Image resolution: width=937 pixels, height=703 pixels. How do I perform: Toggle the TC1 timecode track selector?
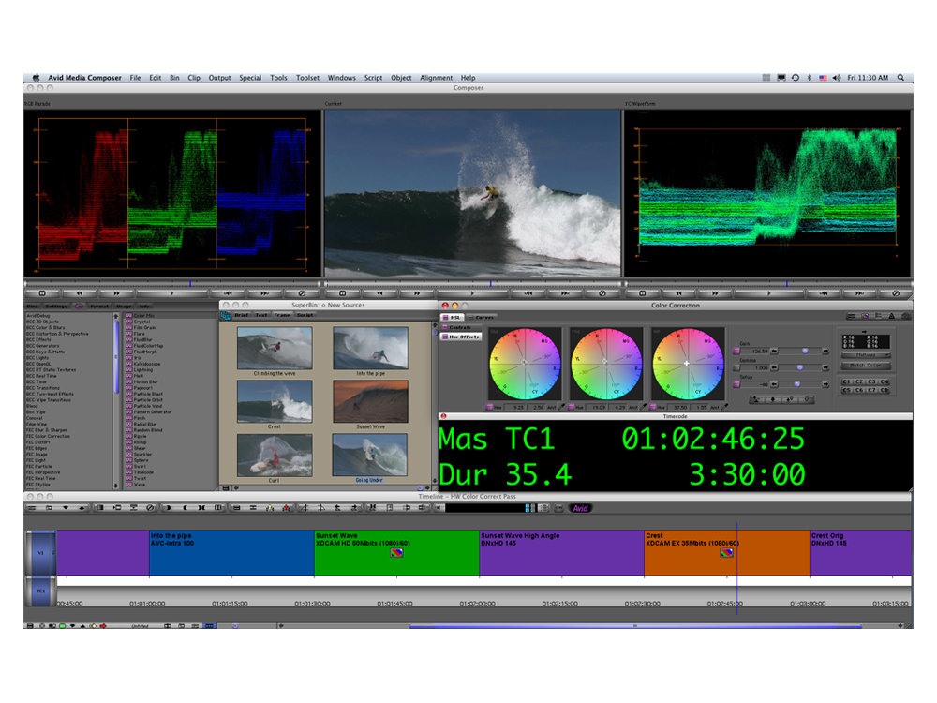(x=40, y=591)
